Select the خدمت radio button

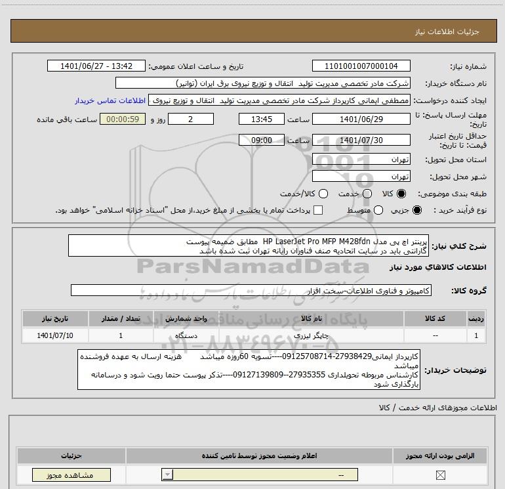pyautogui.click(x=367, y=194)
